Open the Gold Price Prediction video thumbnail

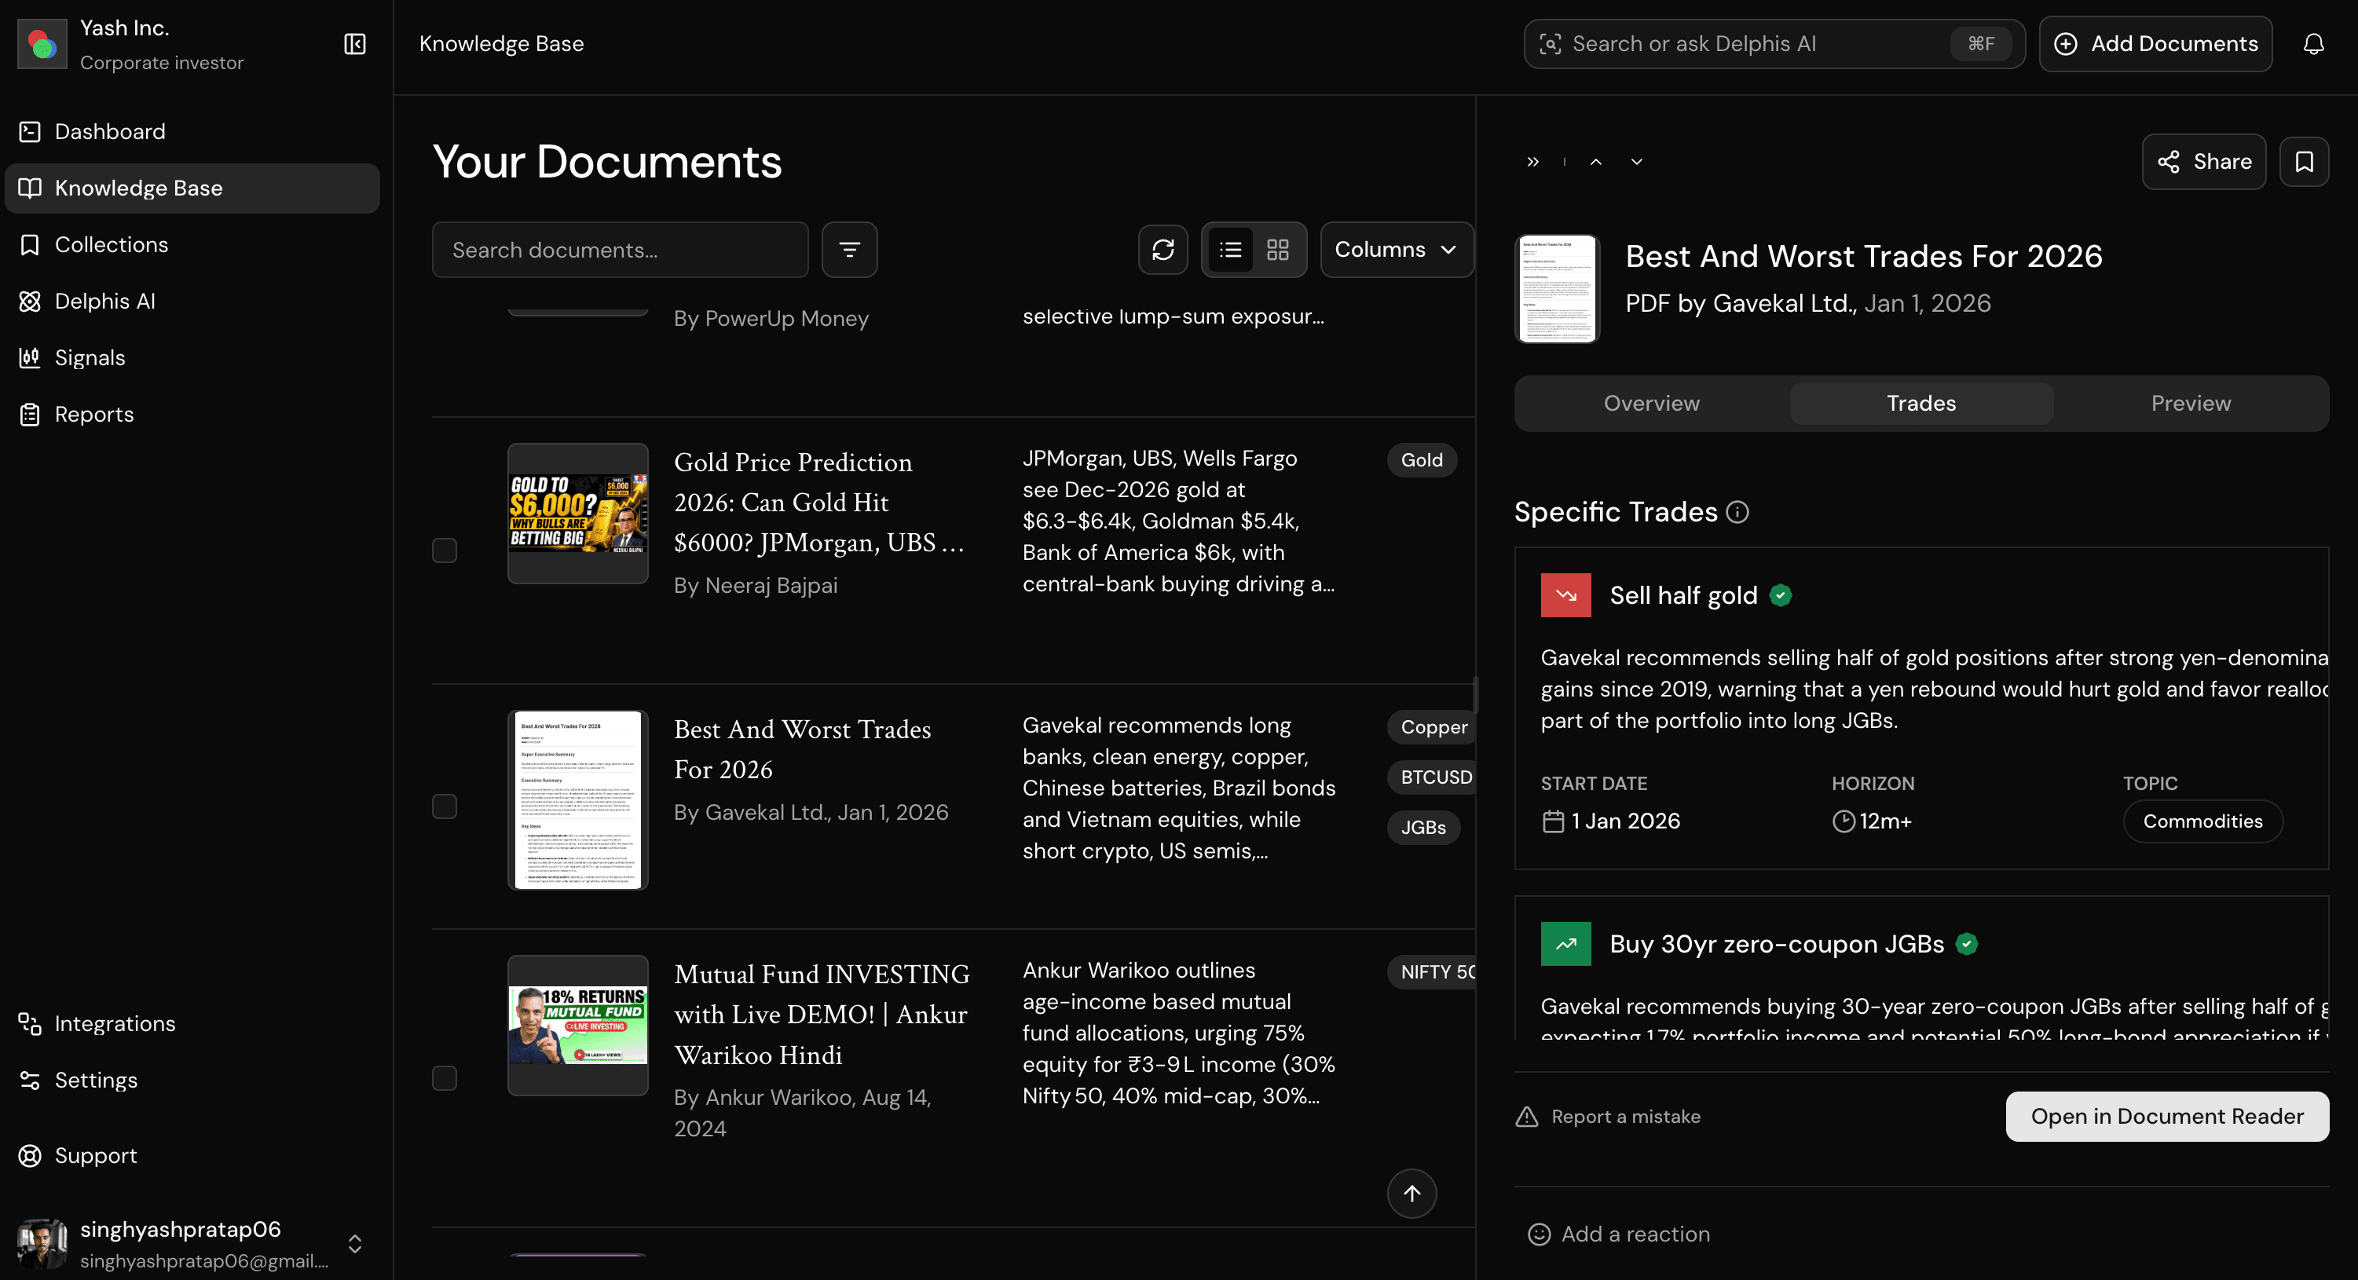click(x=577, y=514)
